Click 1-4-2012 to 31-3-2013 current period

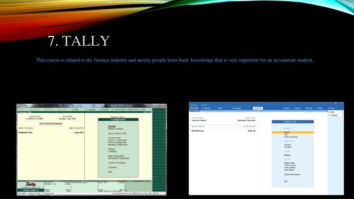point(35,119)
